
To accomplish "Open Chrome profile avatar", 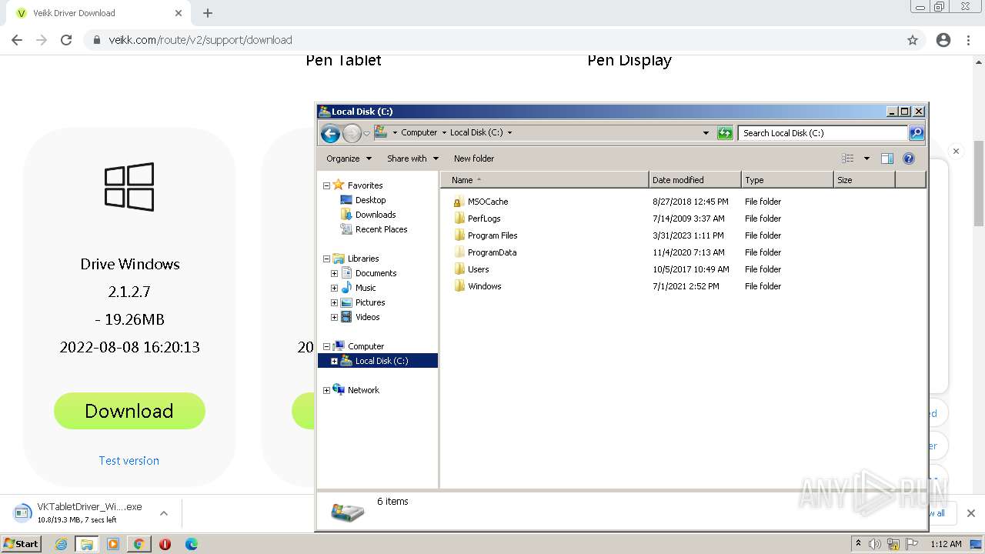I will 943,40.
